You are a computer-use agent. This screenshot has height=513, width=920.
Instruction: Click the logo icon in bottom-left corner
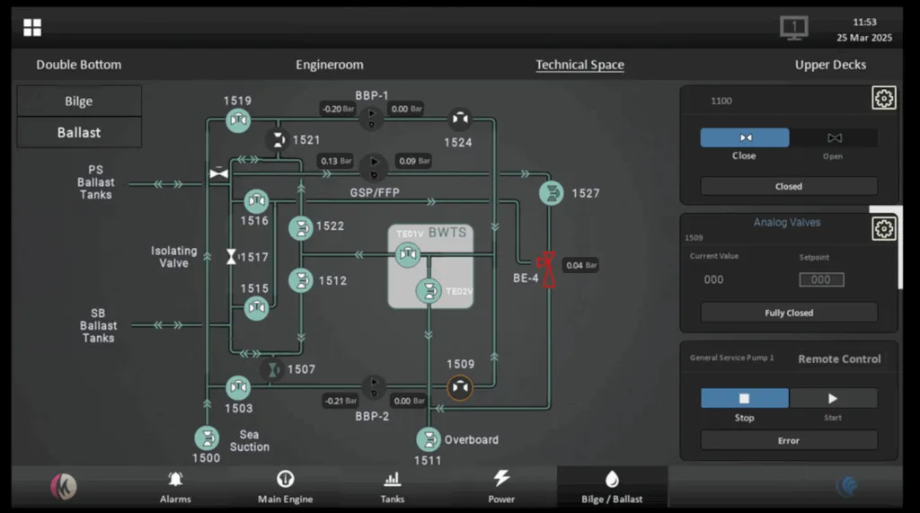point(64,486)
